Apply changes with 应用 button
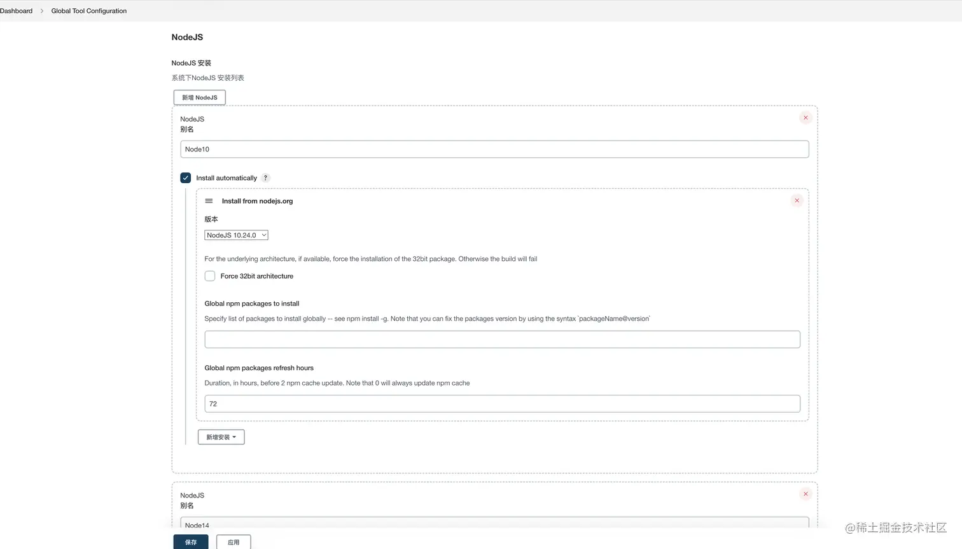Image resolution: width=962 pixels, height=549 pixels. [234, 542]
